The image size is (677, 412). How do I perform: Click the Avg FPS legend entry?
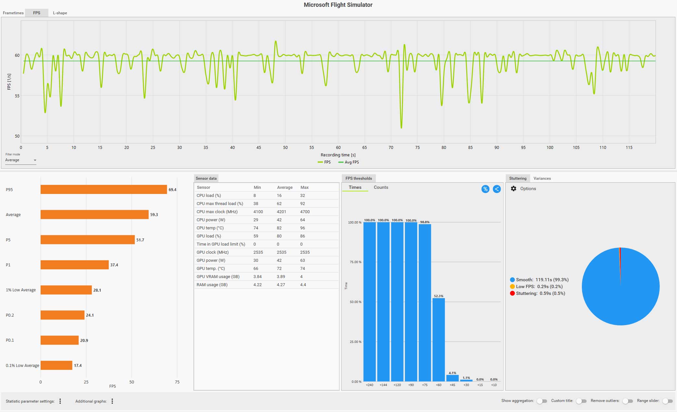pos(349,162)
